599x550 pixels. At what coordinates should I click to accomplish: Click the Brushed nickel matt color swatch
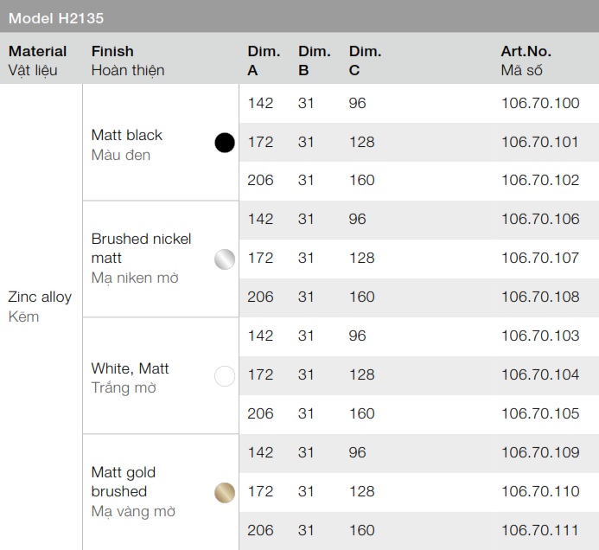click(x=225, y=259)
